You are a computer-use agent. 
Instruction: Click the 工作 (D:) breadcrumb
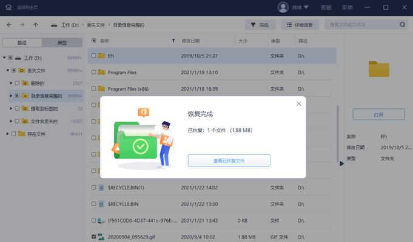coord(70,25)
